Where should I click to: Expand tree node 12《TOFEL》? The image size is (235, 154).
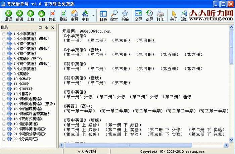pyautogui.click(x=4, y=89)
